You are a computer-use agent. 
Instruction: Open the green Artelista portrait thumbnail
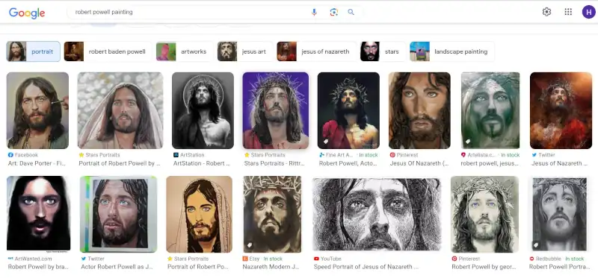point(490,110)
